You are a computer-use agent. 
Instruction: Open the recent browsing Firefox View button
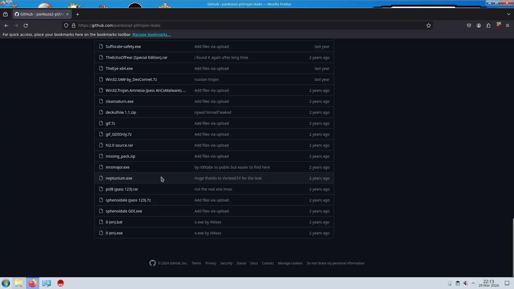coord(5,14)
